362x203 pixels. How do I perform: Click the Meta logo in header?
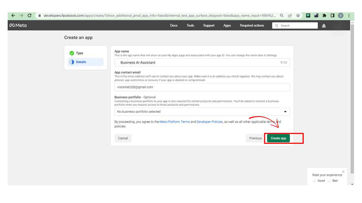click(x=18, y=25)
